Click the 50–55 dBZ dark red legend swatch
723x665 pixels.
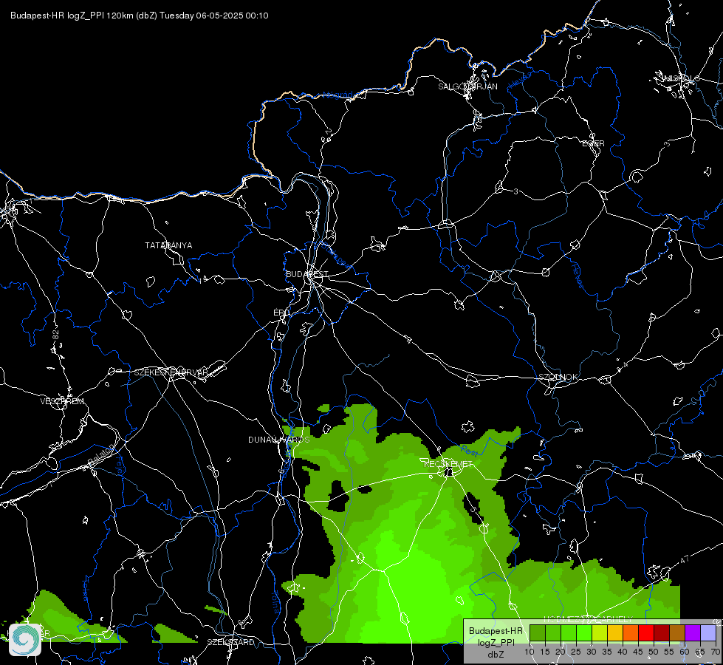click(662, 633)
